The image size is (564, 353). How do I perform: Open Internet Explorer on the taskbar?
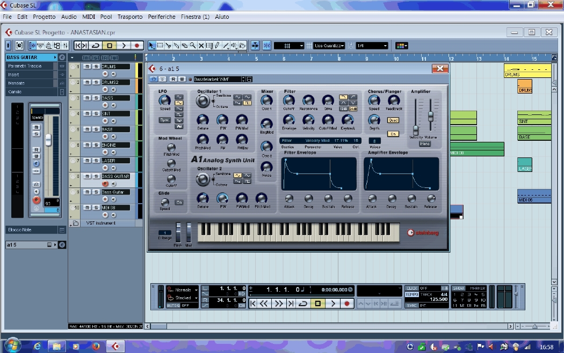pyautogui.click(x=37, y=347)
